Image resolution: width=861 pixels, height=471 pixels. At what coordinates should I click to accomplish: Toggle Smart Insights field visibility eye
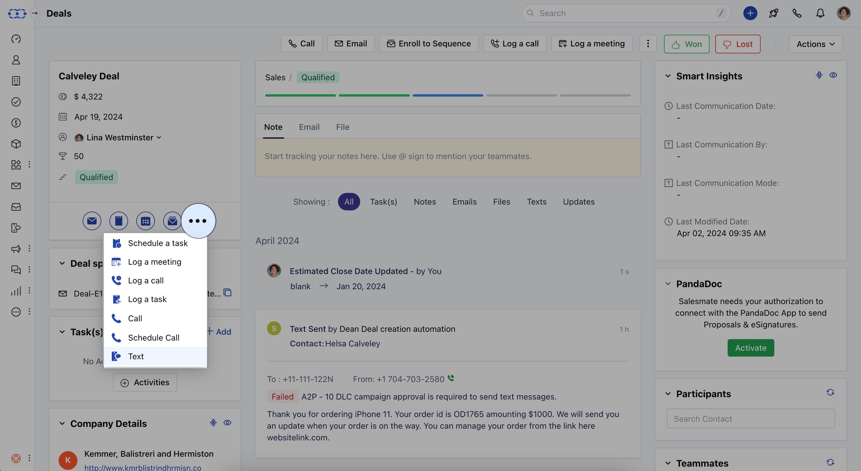tap(833, 75)
